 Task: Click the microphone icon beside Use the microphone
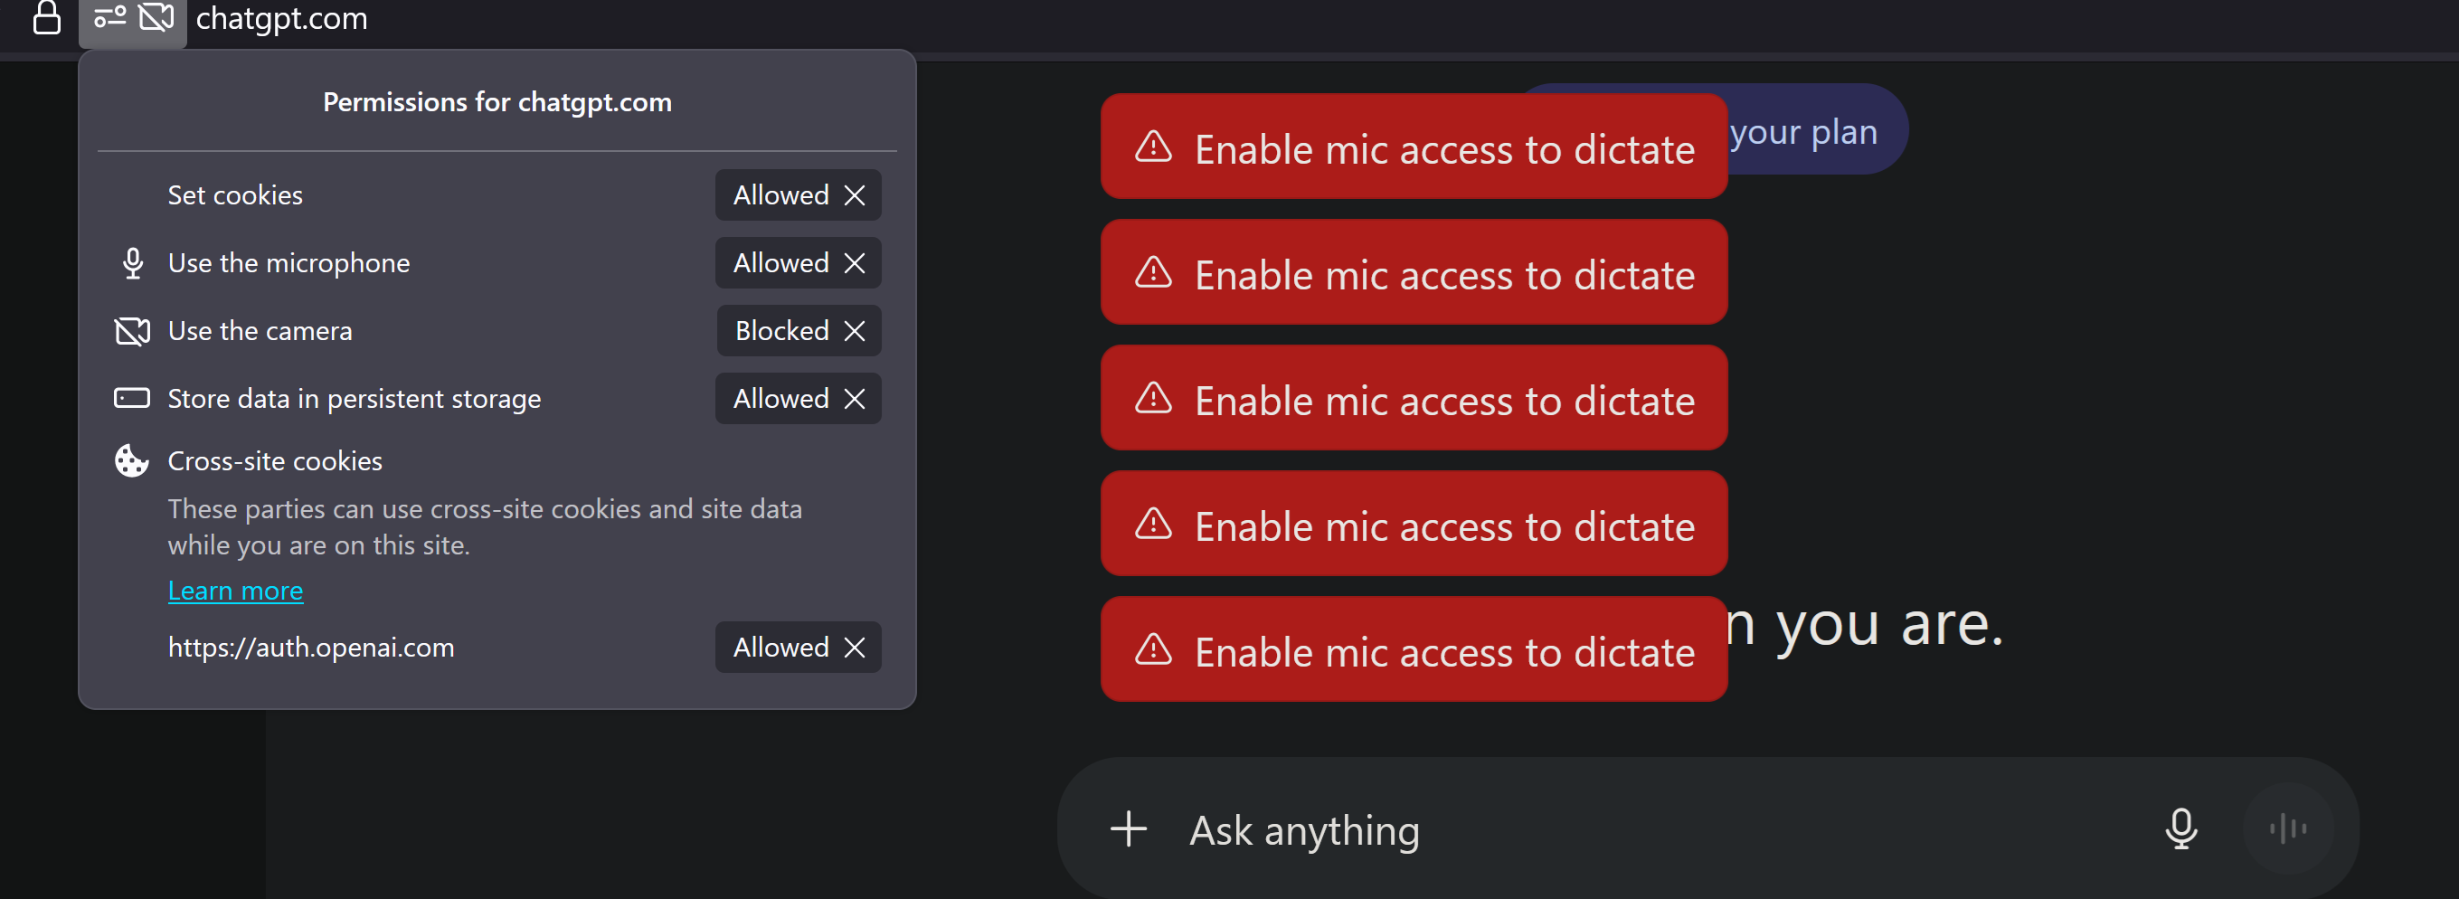tap(133, 262)
